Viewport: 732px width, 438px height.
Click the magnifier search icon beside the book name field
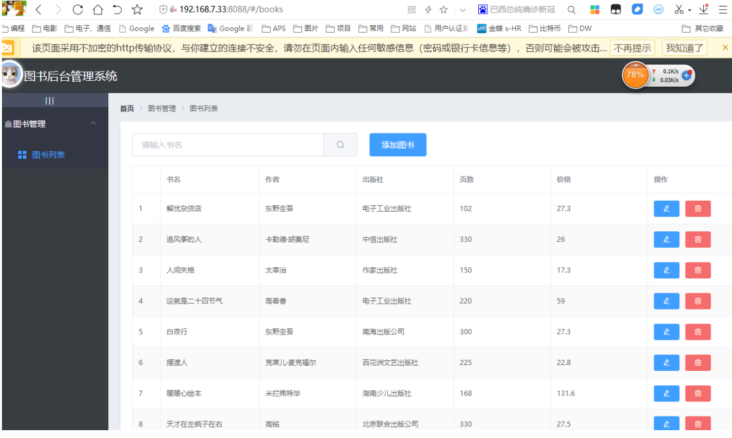click(x=341, y=144)
